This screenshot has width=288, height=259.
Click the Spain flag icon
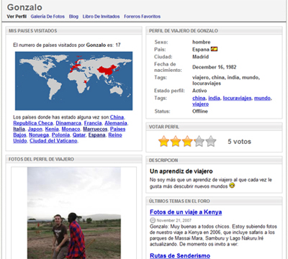(x=214, y=49)
